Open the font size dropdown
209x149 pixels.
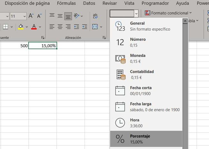(25, 16)
